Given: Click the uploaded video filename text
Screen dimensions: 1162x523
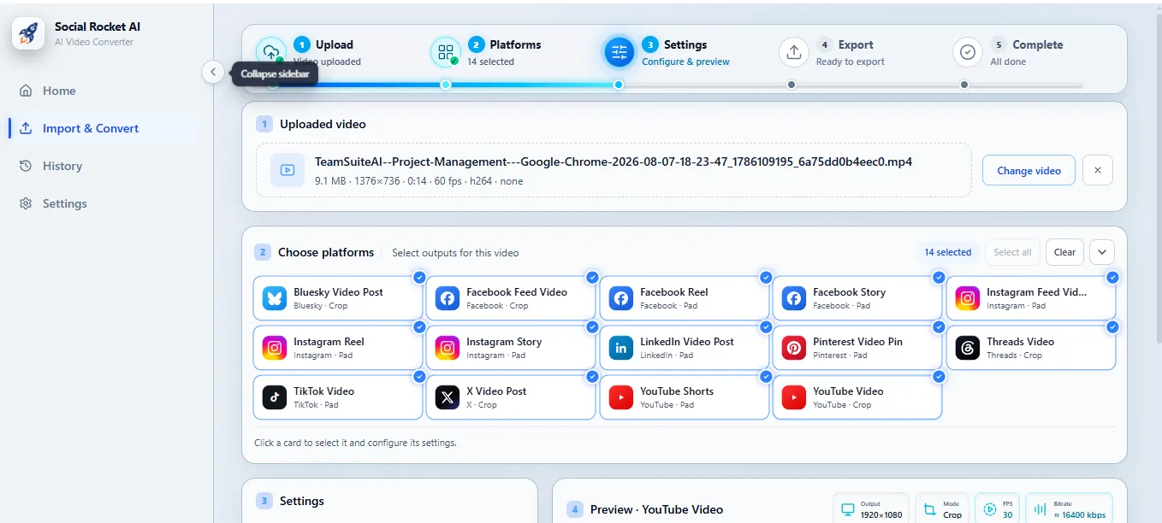Looking at the screenshot, I should [x=614, y=162].
